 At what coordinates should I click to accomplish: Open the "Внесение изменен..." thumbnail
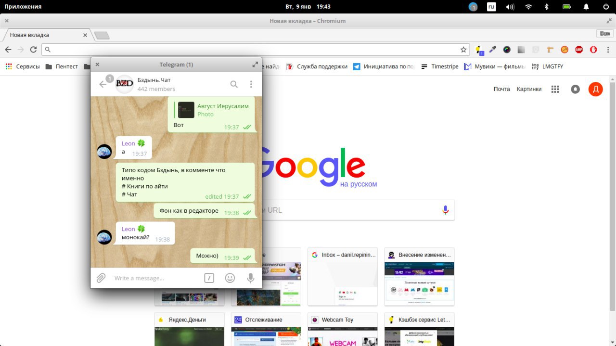point(419,276)
